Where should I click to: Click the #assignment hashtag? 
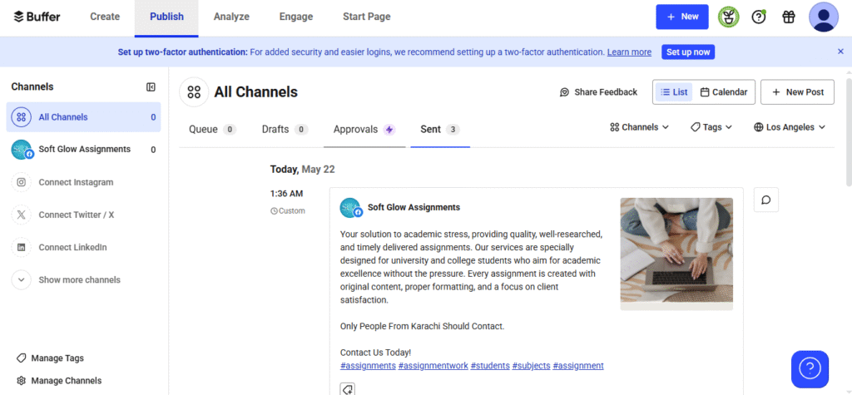tap(578, 366)
